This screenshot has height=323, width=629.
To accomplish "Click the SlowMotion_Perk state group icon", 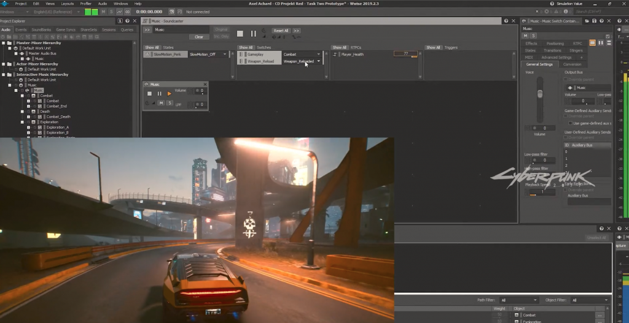I will (147, 55).
